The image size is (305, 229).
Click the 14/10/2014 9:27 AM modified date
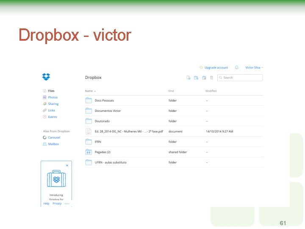click(219, 131)
